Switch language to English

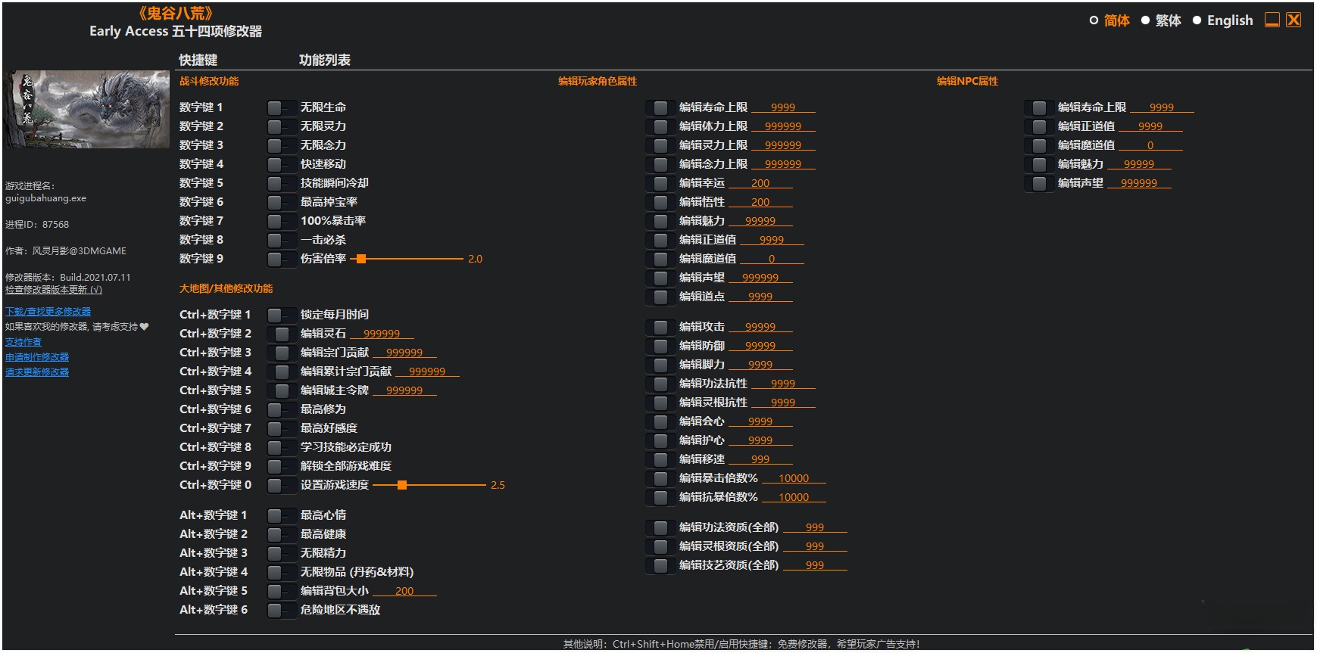[x=1222, y=20]
